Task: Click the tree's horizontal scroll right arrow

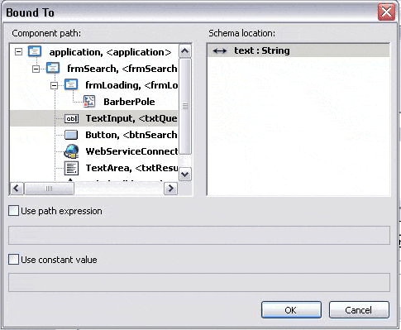Action: tap(171, 189)
